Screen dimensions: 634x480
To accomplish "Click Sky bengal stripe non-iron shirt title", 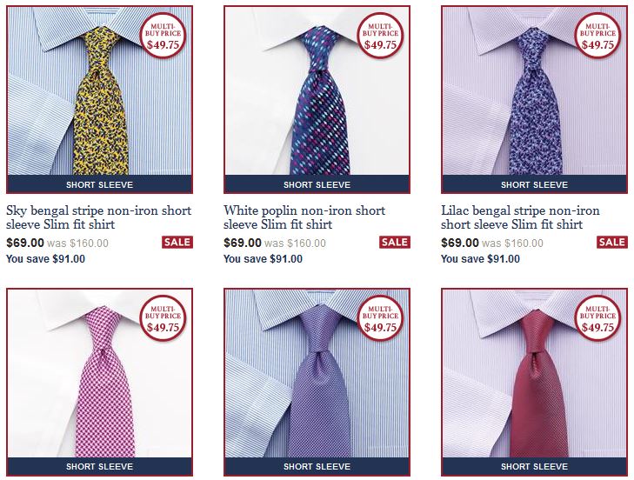I will (x=98, y=217).
